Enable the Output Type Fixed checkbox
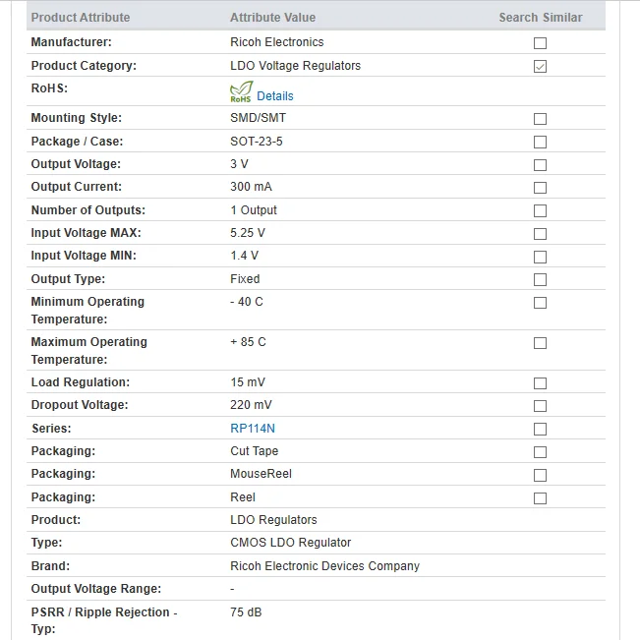This screenshot has width=640, height=640. tap(540, 279)
